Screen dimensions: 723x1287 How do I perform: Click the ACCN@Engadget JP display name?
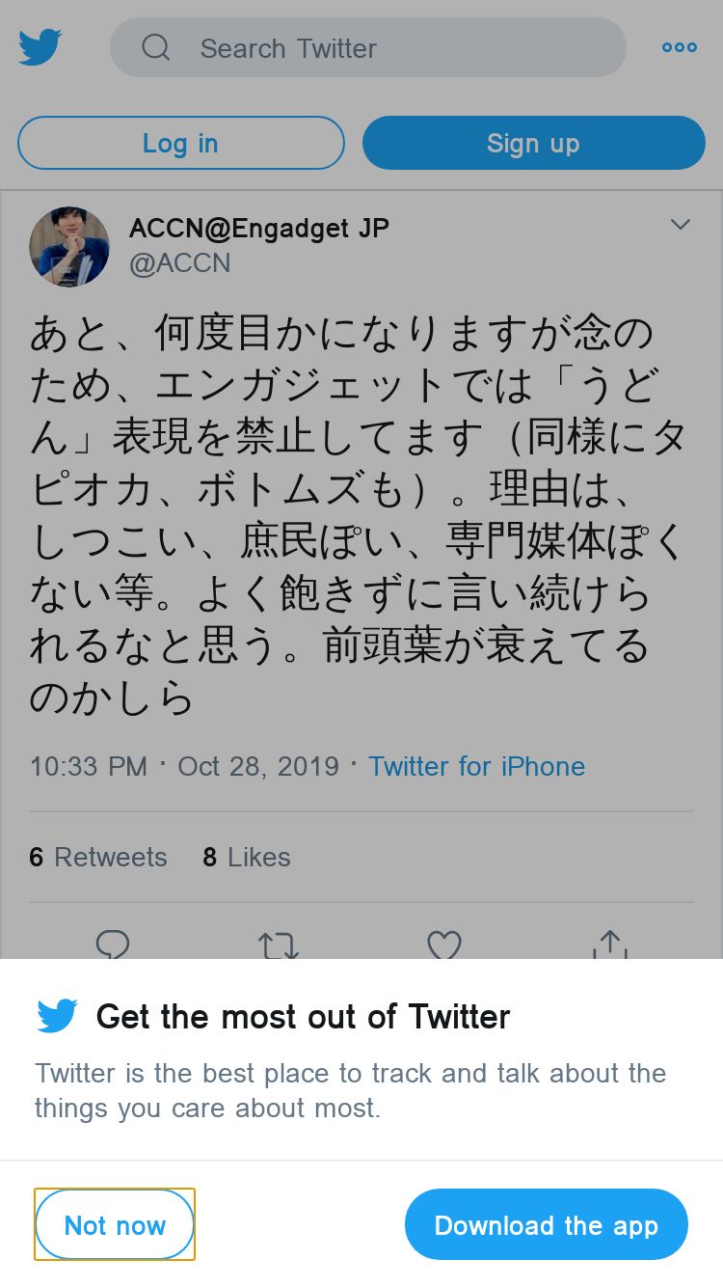tap(258, 229)
